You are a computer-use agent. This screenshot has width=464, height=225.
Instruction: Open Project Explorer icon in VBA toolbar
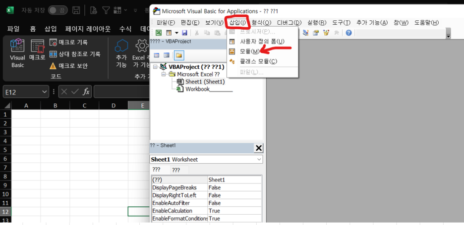306,33
